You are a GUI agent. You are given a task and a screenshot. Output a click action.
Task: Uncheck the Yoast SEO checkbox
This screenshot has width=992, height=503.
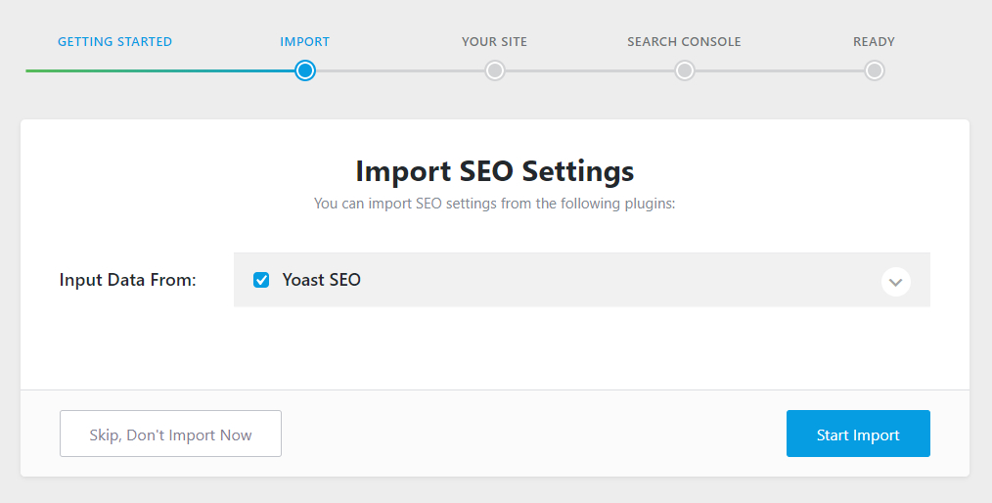pyautogui.click(x=261, y=280)
